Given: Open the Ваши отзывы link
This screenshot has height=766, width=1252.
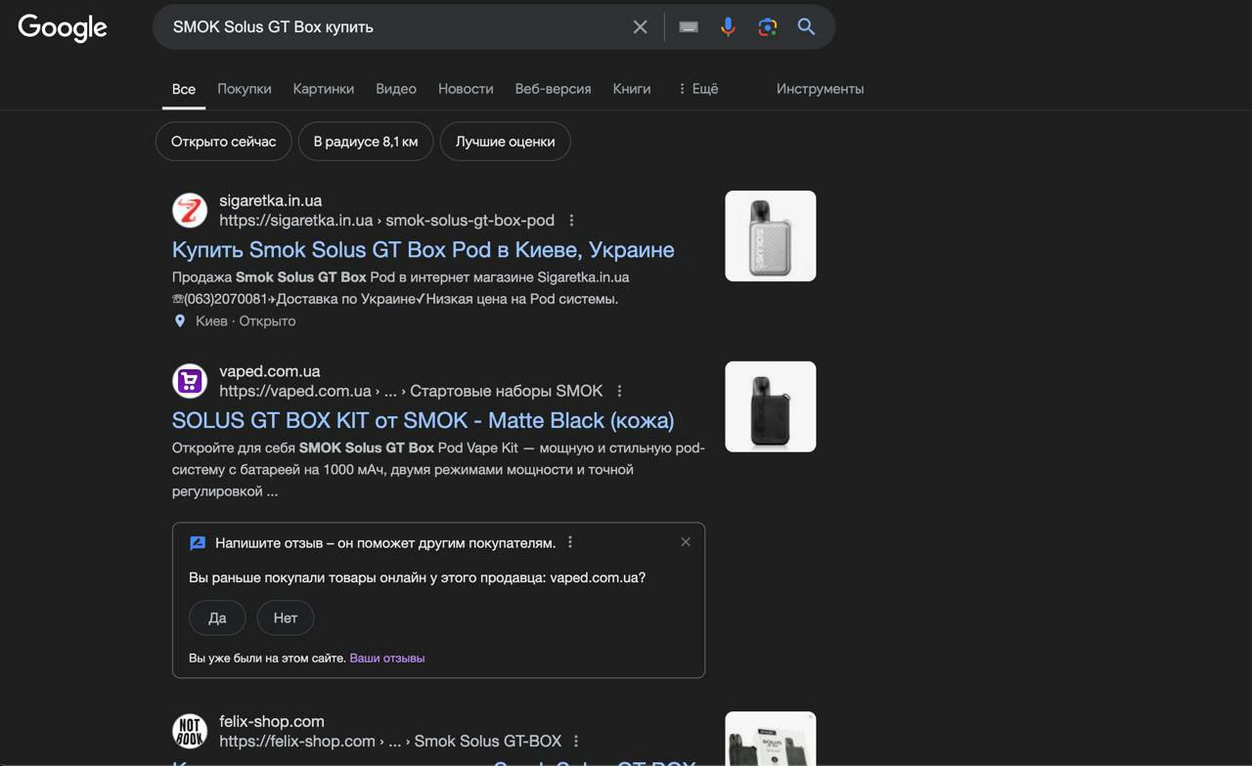Looking at the screenshot, I should [x=387, y=659].
